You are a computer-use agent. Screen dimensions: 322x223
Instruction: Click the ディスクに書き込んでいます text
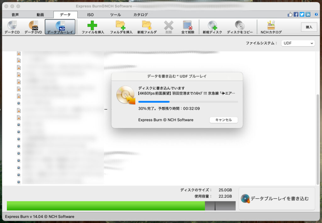point(161,88)
